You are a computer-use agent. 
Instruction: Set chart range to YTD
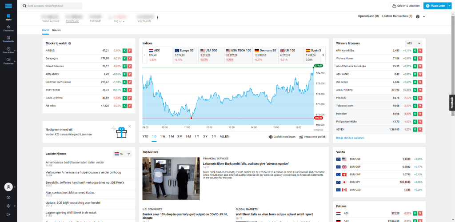click(145, 136)
